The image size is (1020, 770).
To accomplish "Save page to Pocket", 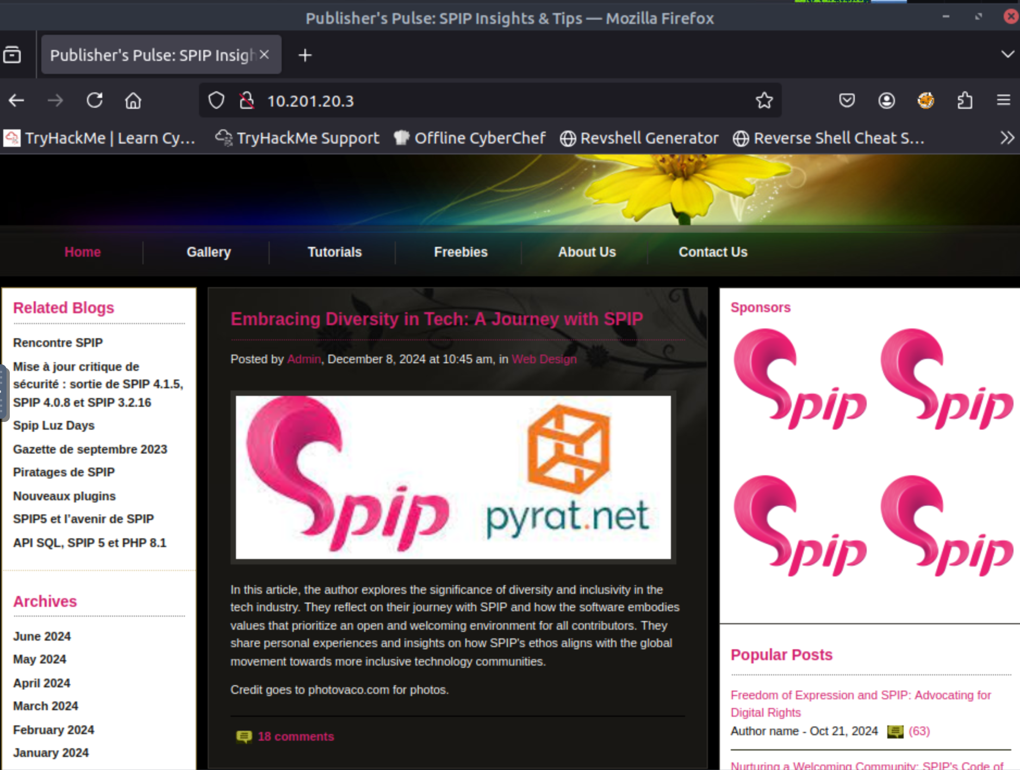I will [847, 101].
